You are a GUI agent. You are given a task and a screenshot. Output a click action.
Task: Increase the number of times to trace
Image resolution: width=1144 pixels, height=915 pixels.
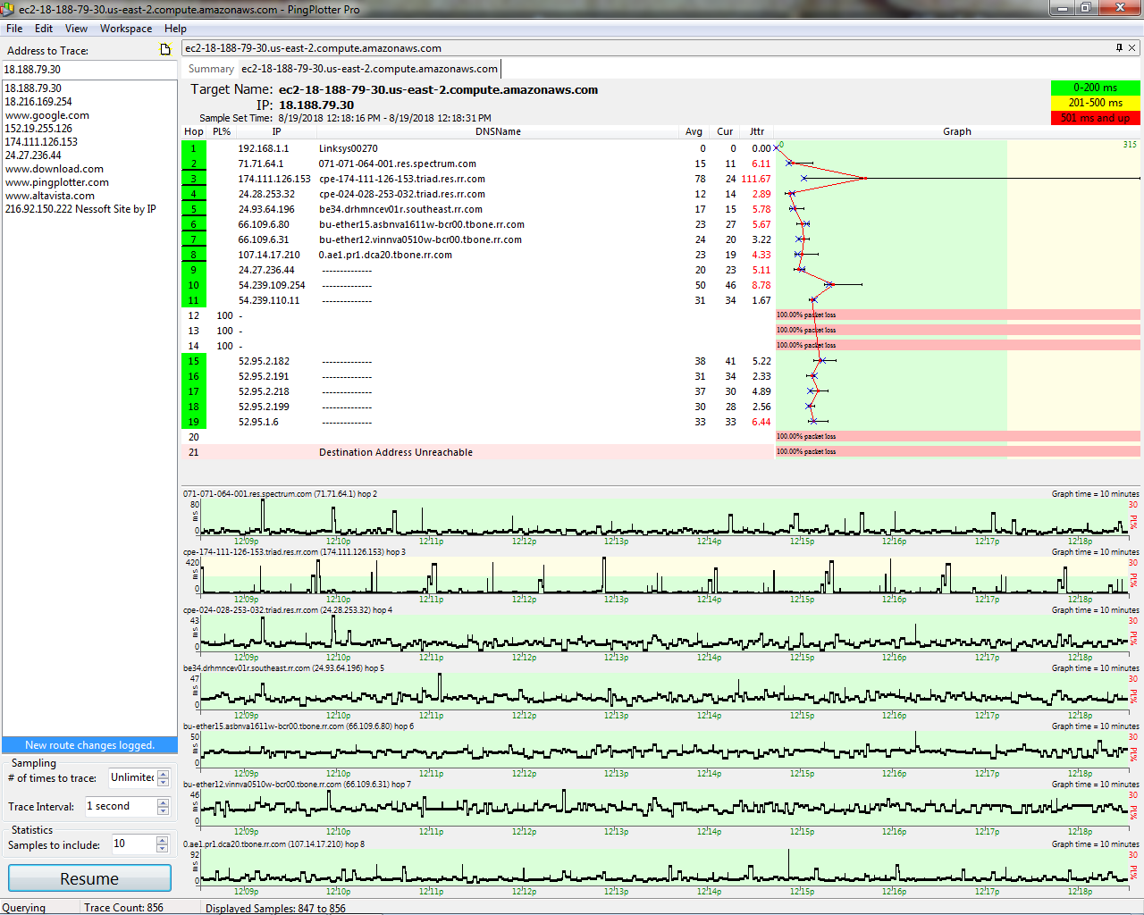click(163, 774)
